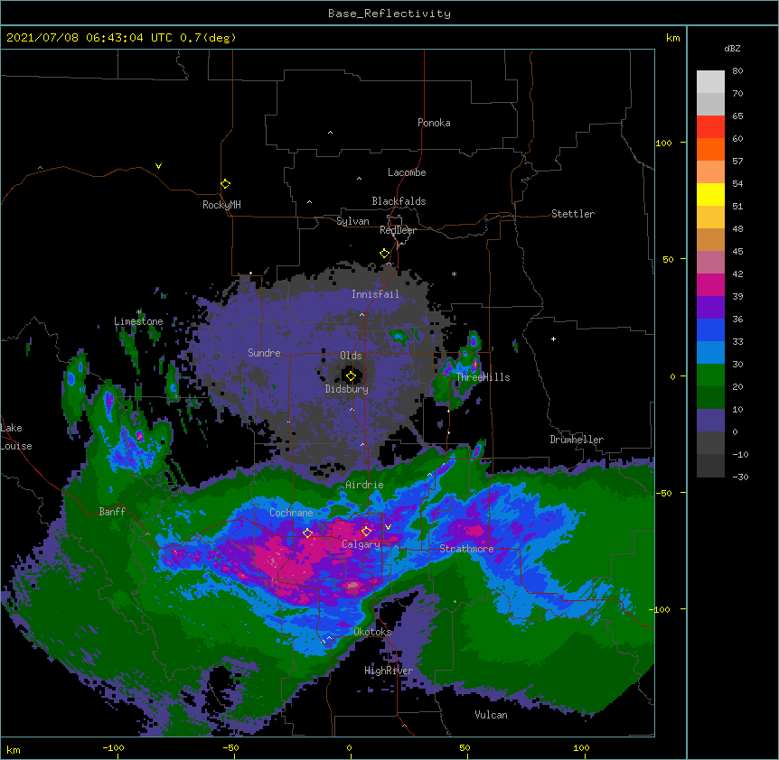This screenshot has width=779, height=760.
Task: Click the HighRiver label
Action: (389, 671)
